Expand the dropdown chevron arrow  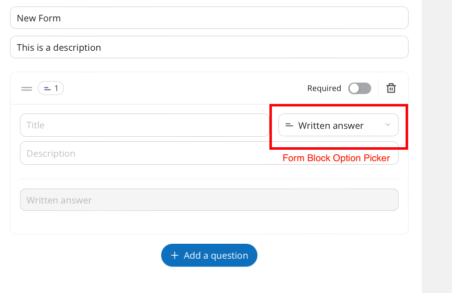(388, 125)
